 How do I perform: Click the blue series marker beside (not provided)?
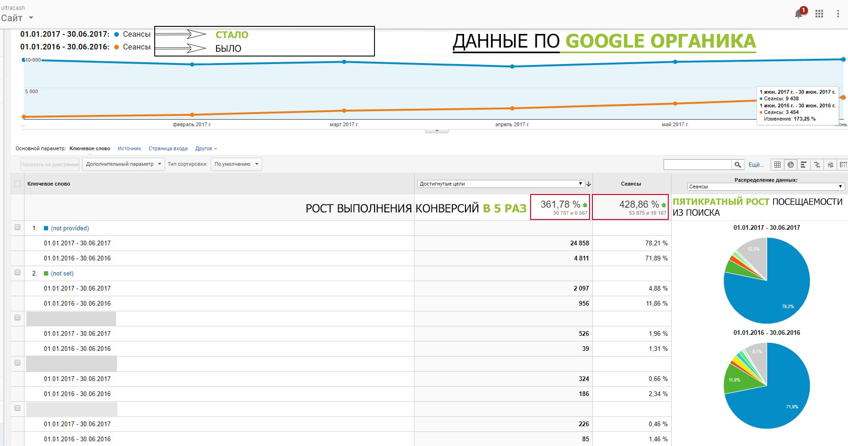pyautogui.click(x=46, y=228)
